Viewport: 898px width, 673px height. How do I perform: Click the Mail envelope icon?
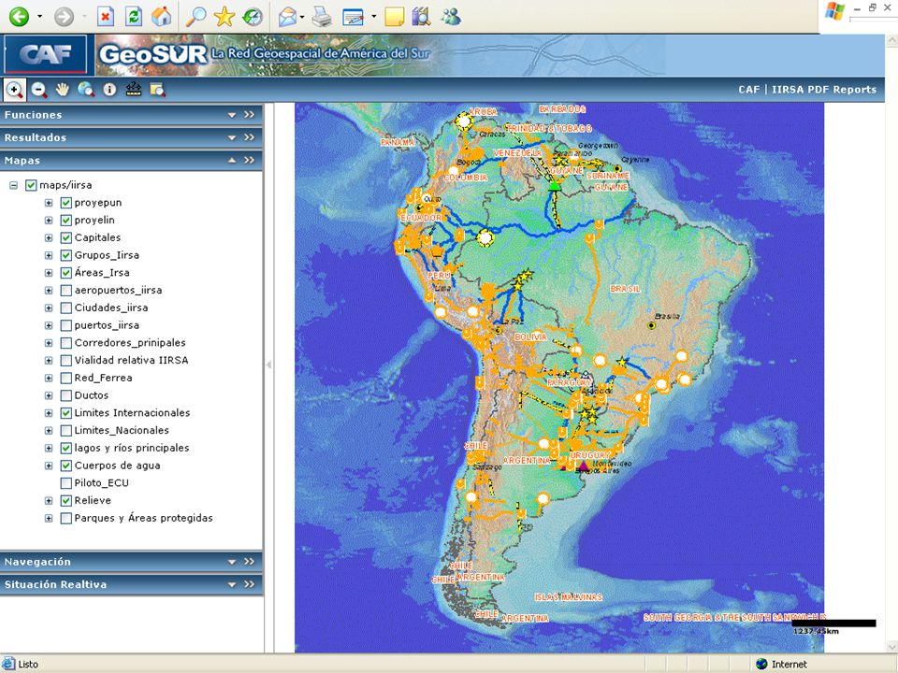click(287, 17)
